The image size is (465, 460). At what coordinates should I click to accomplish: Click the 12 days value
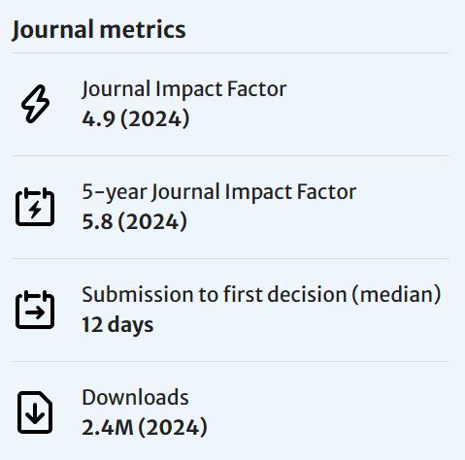[117, 325]
